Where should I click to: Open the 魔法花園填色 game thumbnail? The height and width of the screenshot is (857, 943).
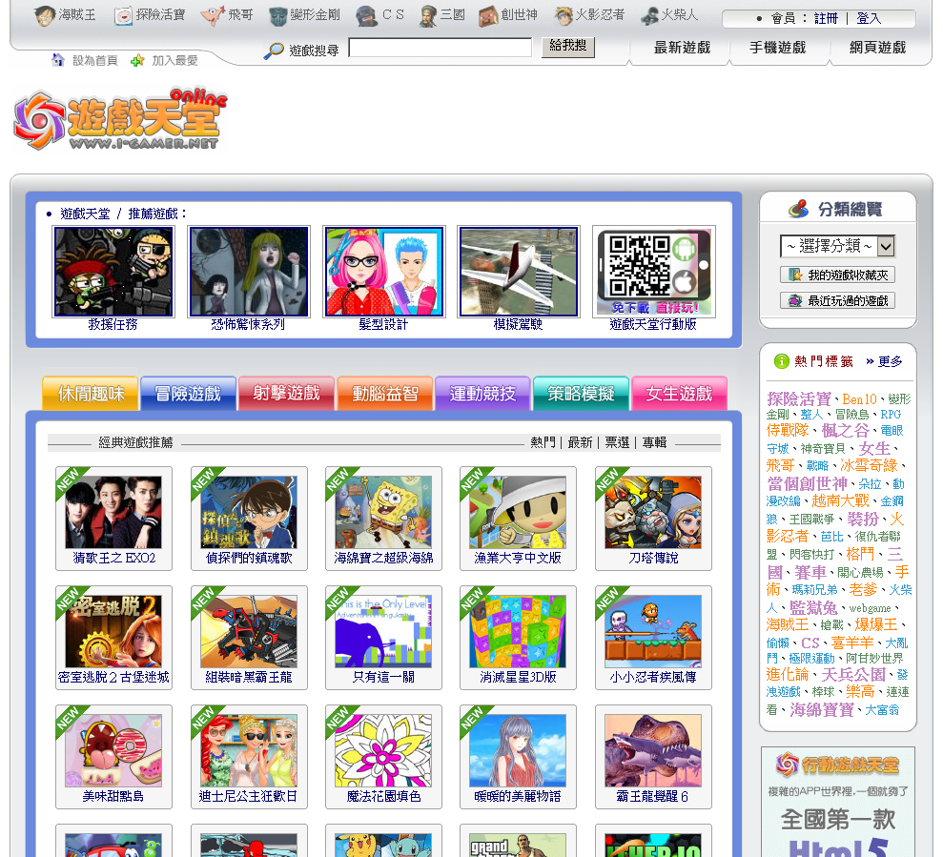pyautogui.click(x=383, y=750)
